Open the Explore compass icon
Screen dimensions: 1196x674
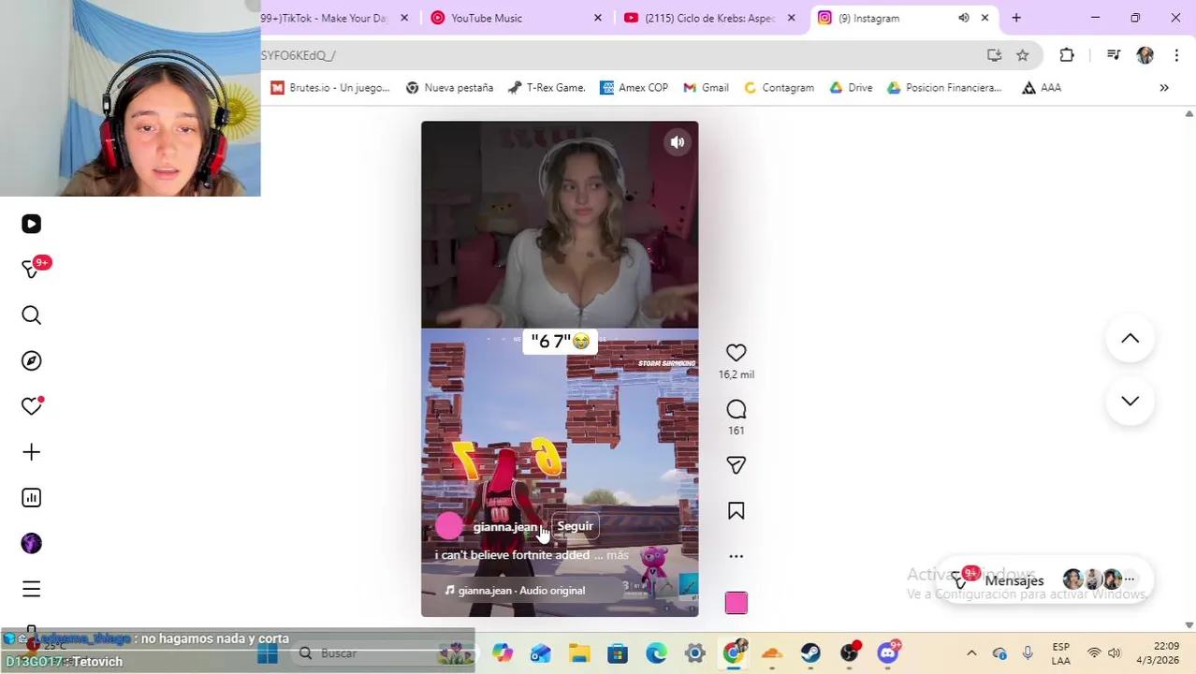[31, 360]
